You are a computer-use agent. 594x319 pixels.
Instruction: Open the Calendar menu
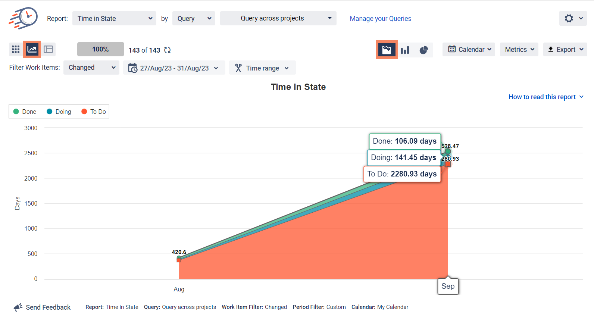(469, 49)
